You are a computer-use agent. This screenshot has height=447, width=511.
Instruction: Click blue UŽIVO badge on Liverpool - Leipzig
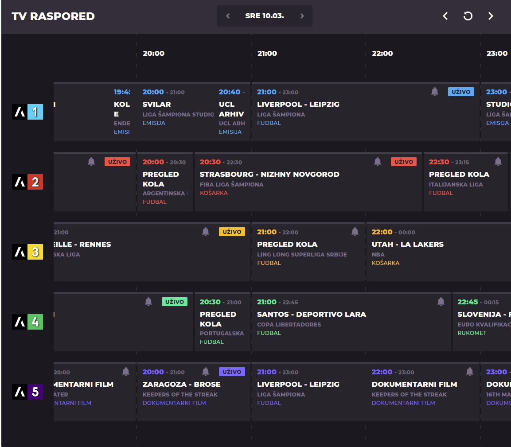[461, 92]
